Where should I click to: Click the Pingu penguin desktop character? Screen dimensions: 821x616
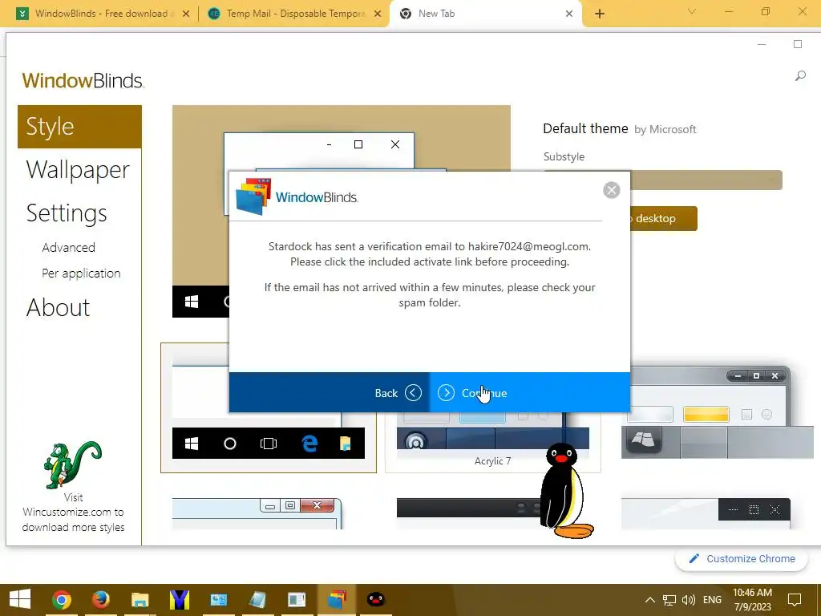[x=566, y=490]
